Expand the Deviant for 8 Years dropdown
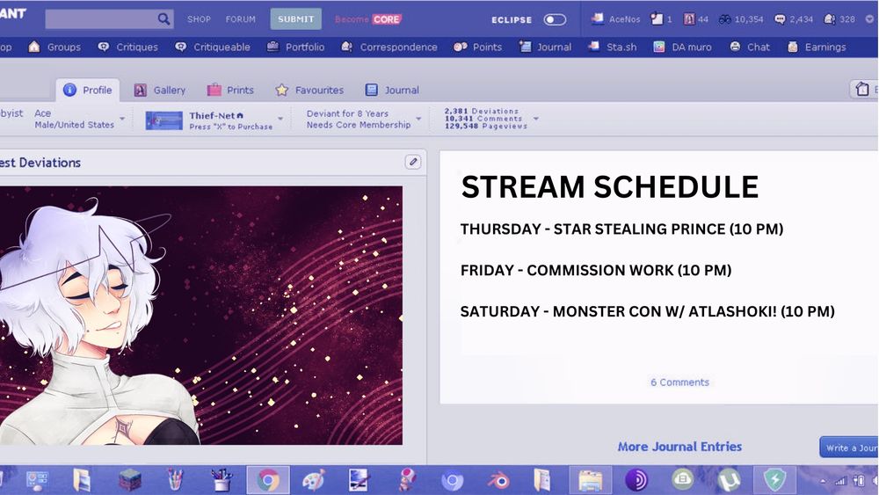Viewport: 879px width, 495px height. coord(418,119)
